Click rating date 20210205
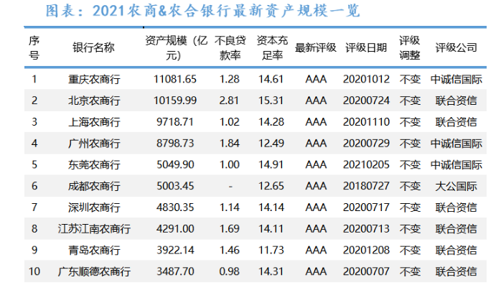The image size is (501, 285). (366, 165)
